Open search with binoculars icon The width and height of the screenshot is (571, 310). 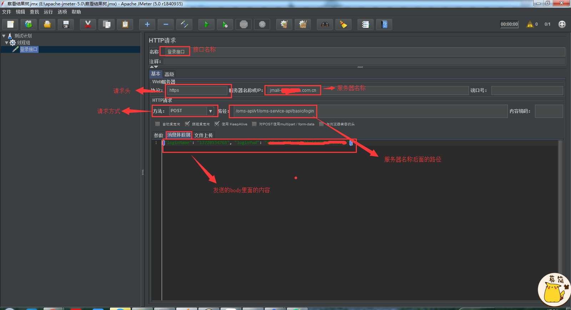(325, 24)
